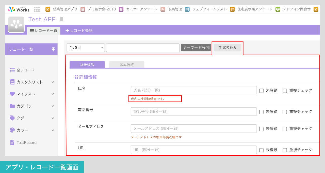Open 住宅展示場アンケート link

[x=255, y=9]
